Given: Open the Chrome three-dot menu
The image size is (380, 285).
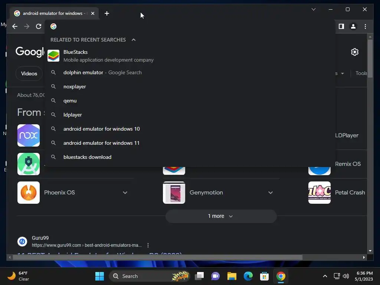Looking at the screenshot, I should coord(365,26).
